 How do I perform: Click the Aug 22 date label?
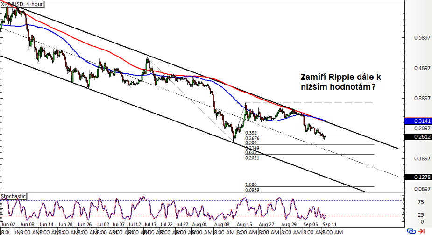266,225
